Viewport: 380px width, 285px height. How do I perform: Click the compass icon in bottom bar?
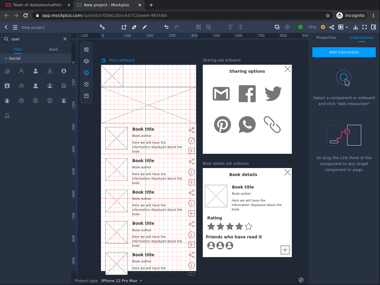click(301, 280)
